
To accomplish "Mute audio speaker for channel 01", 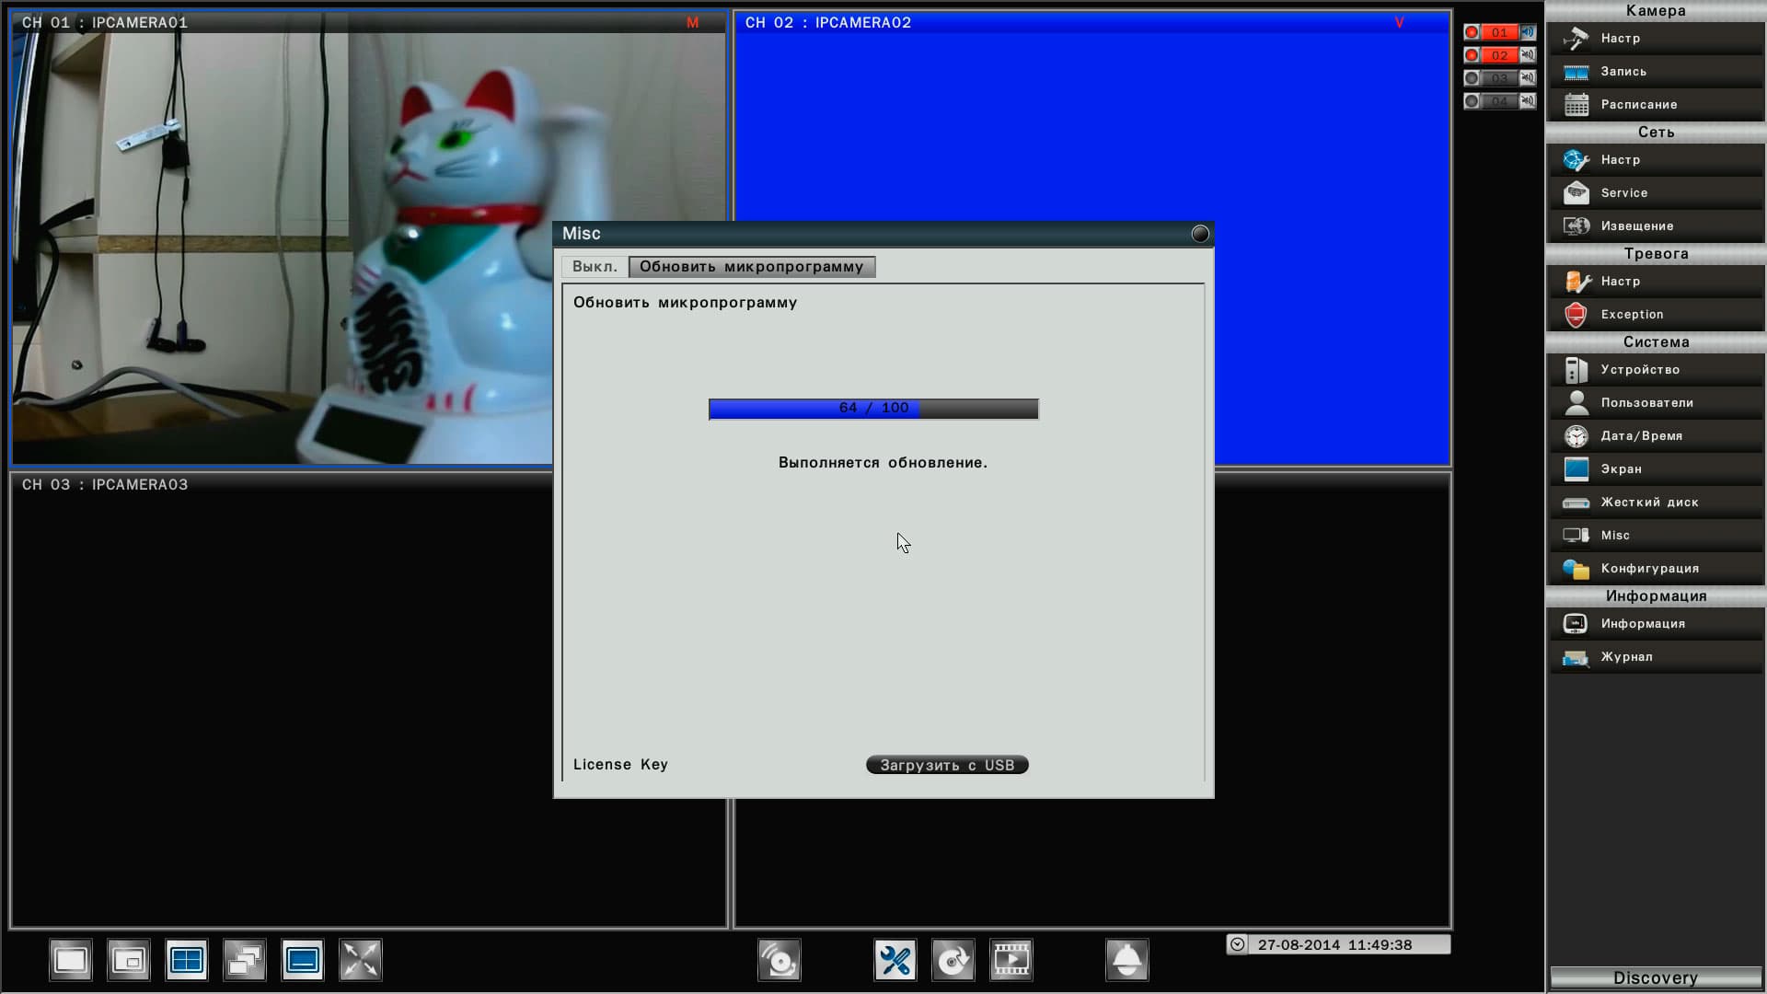I will click(x=1528, y=32).
